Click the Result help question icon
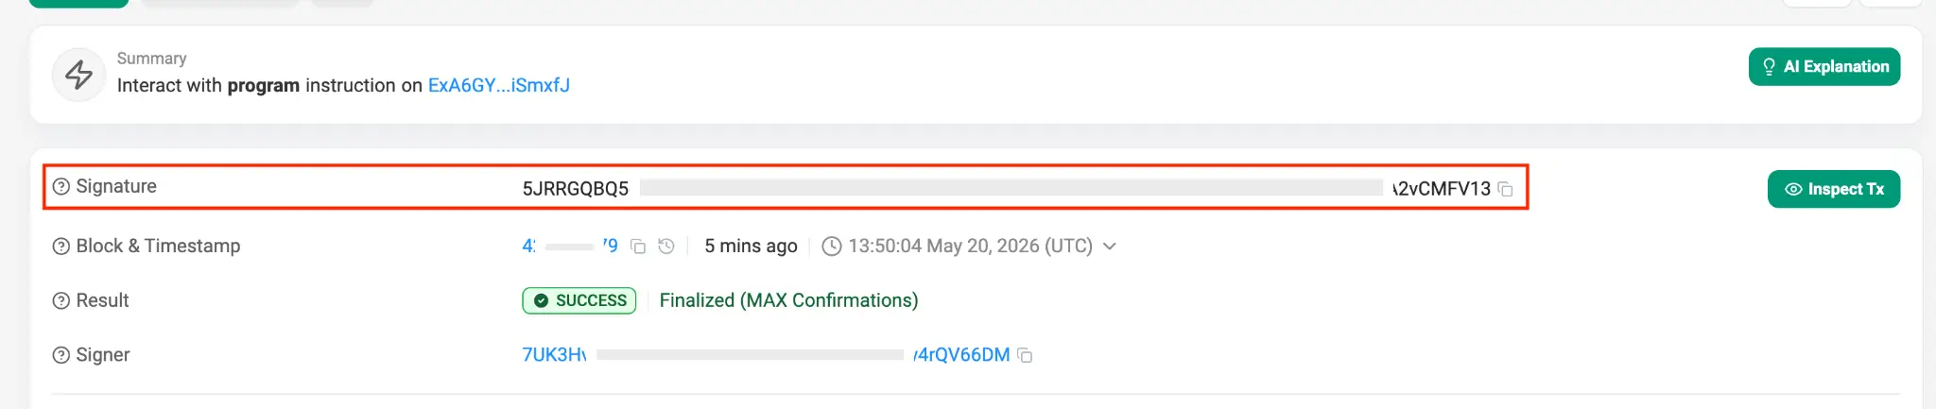The image size is (1936, 409). pyautogui.click(x=60, y=301)
